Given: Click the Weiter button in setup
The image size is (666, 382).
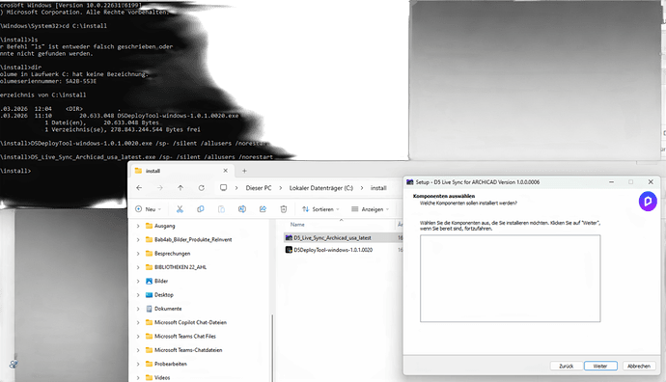Looking at the screenshot, I should [600, 366].
